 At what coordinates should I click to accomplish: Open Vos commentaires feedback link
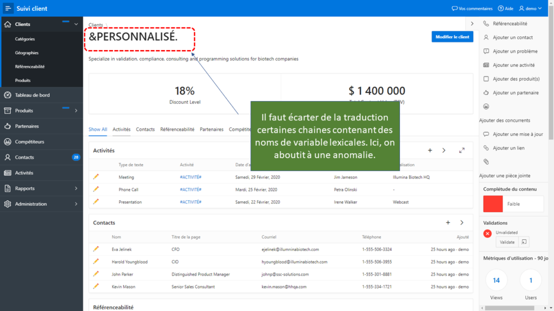click(472, 9)
